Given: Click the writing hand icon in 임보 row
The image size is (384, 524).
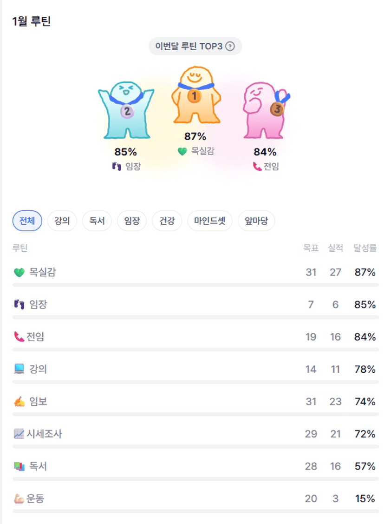Looking at the screenshot, I should 19,402.
